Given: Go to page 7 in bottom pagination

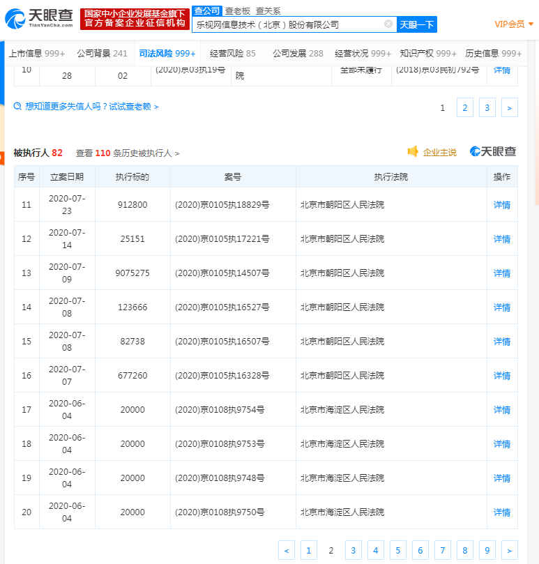Looking at the screenshot, I should point(443,550).
